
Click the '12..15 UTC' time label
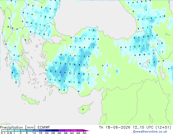point(143,127)
